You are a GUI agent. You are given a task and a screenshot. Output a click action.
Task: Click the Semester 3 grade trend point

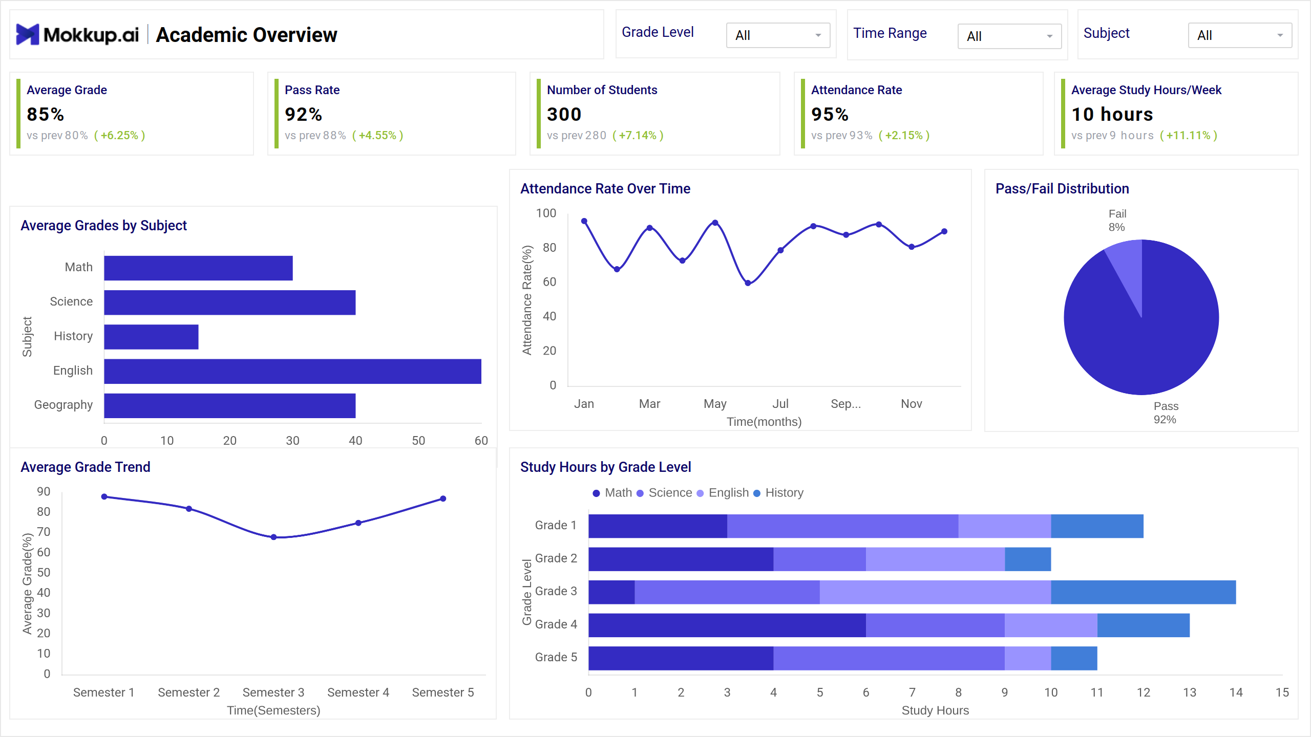click(x=273, y=537)
